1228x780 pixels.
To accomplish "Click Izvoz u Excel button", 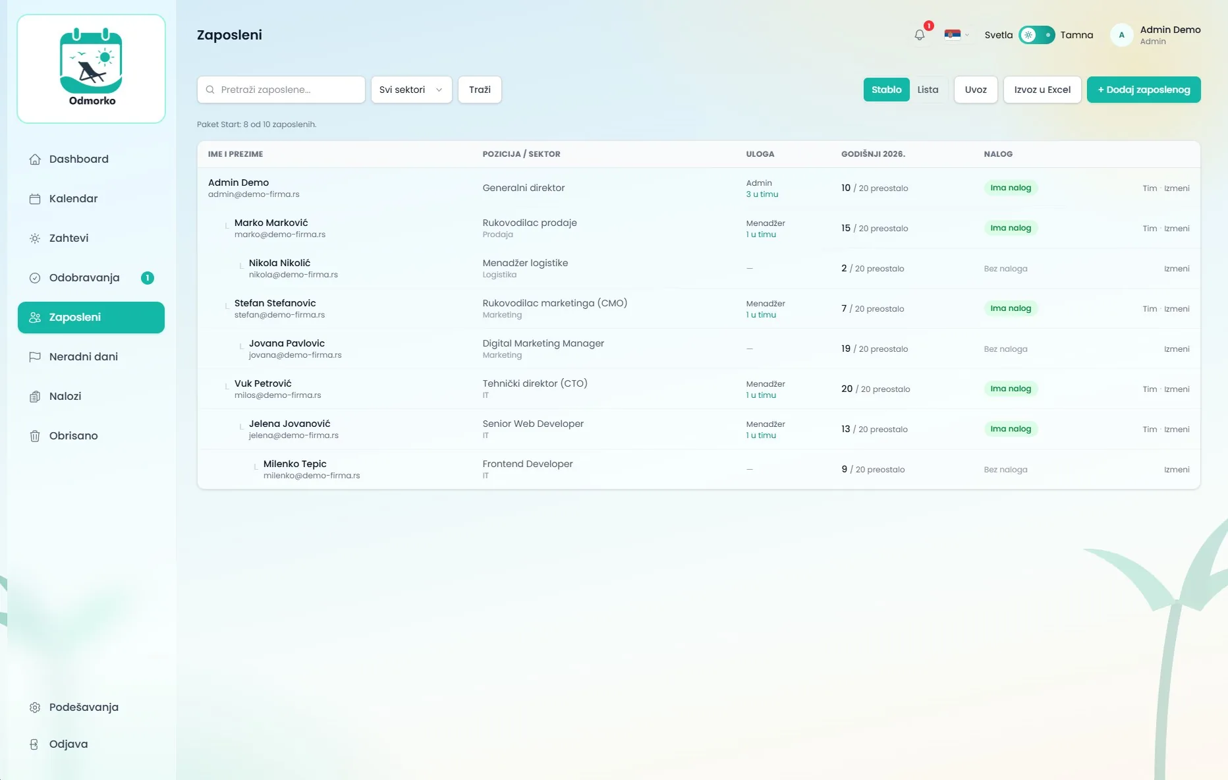I will point(1042,90).
